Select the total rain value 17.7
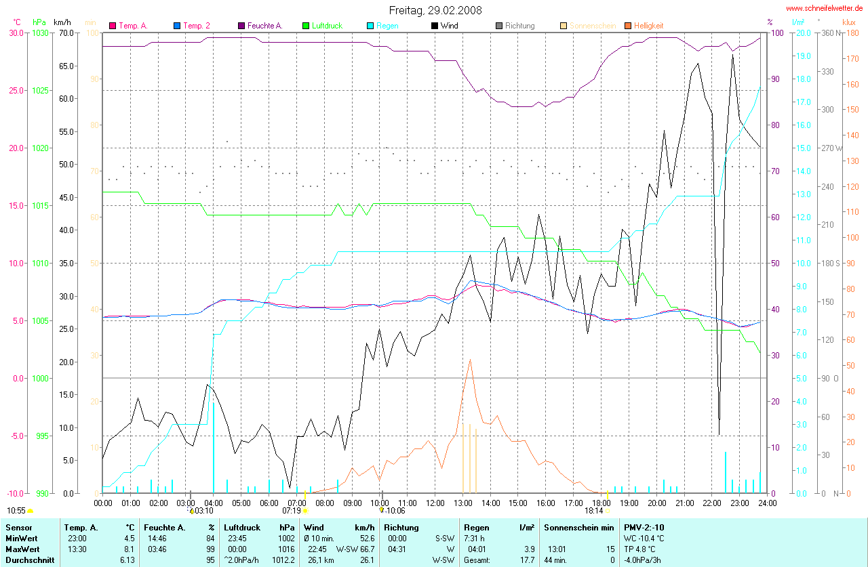Image resolution: width=868 pixels, height=567 pixels. [527, 560]
